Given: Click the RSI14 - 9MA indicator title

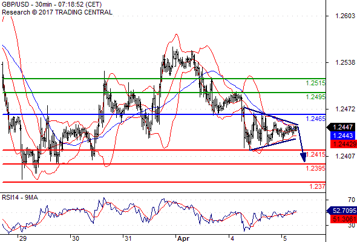Looking at the screenshot, I should pyautogui.click(x=20, y=197).
